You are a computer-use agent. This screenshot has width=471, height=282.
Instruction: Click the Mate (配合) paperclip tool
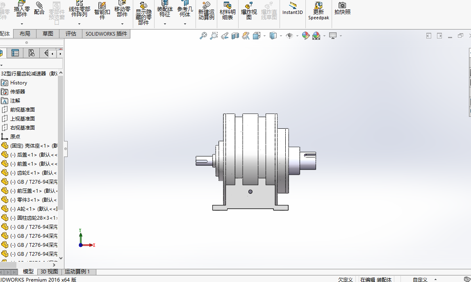[39, 8]
